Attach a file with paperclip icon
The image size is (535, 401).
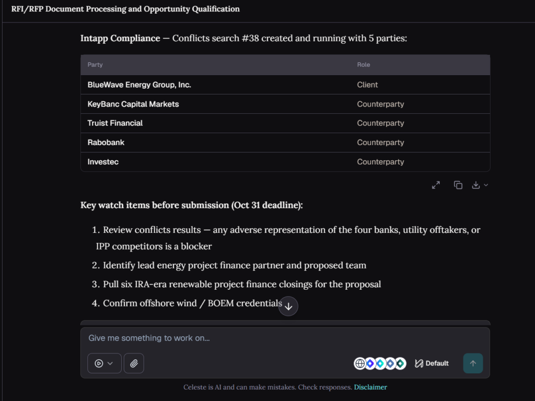click(134, 363)
